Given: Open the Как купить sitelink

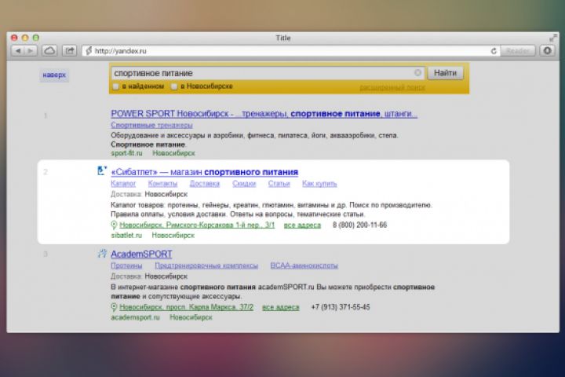Looking at the screenshot, I should pyautogui.click(x=319, y=184).
